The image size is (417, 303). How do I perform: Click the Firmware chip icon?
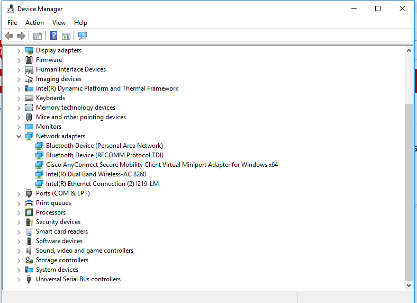tap(29, 60)
